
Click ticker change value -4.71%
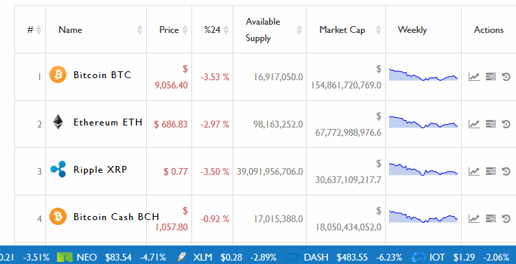point(153,257)
